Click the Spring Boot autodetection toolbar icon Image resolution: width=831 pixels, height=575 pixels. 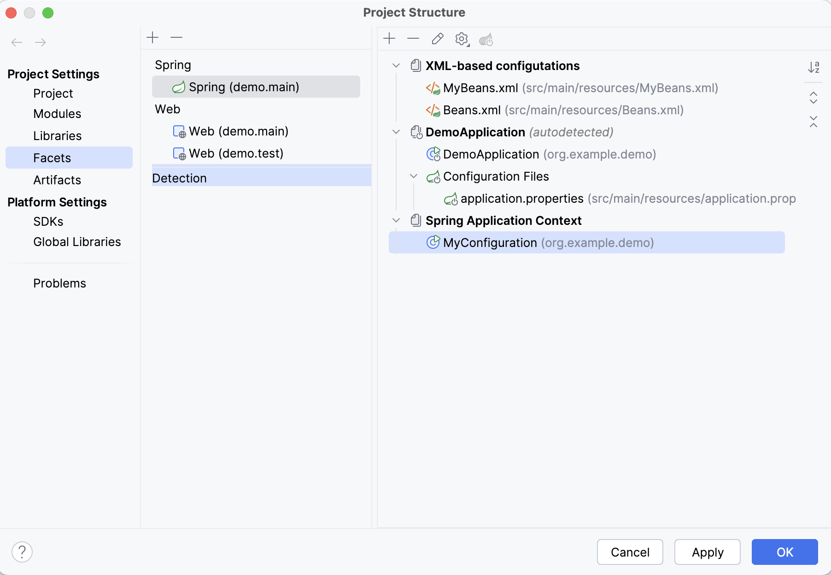click(486, 40)
